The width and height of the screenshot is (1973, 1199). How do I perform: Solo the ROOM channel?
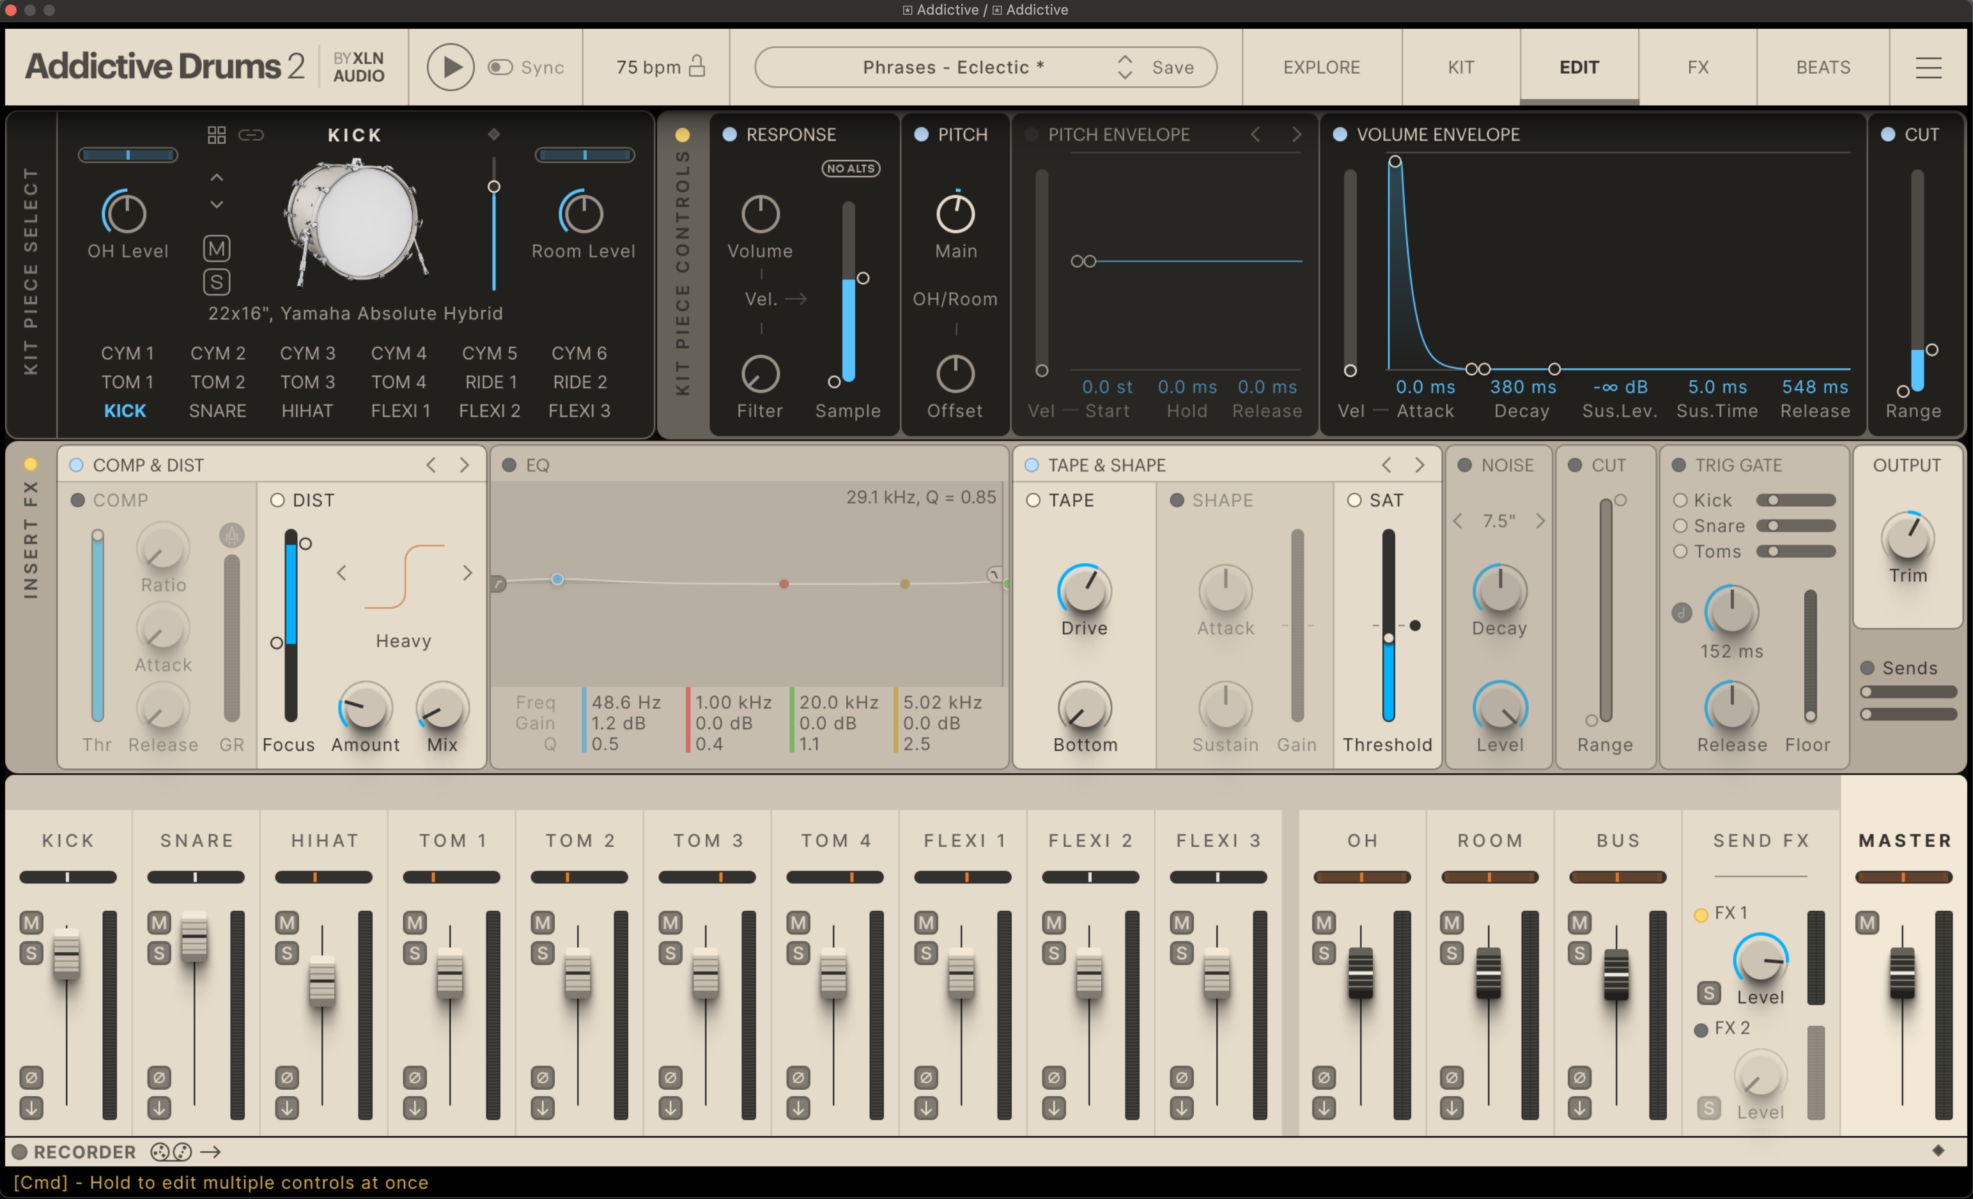point(1451,953)
